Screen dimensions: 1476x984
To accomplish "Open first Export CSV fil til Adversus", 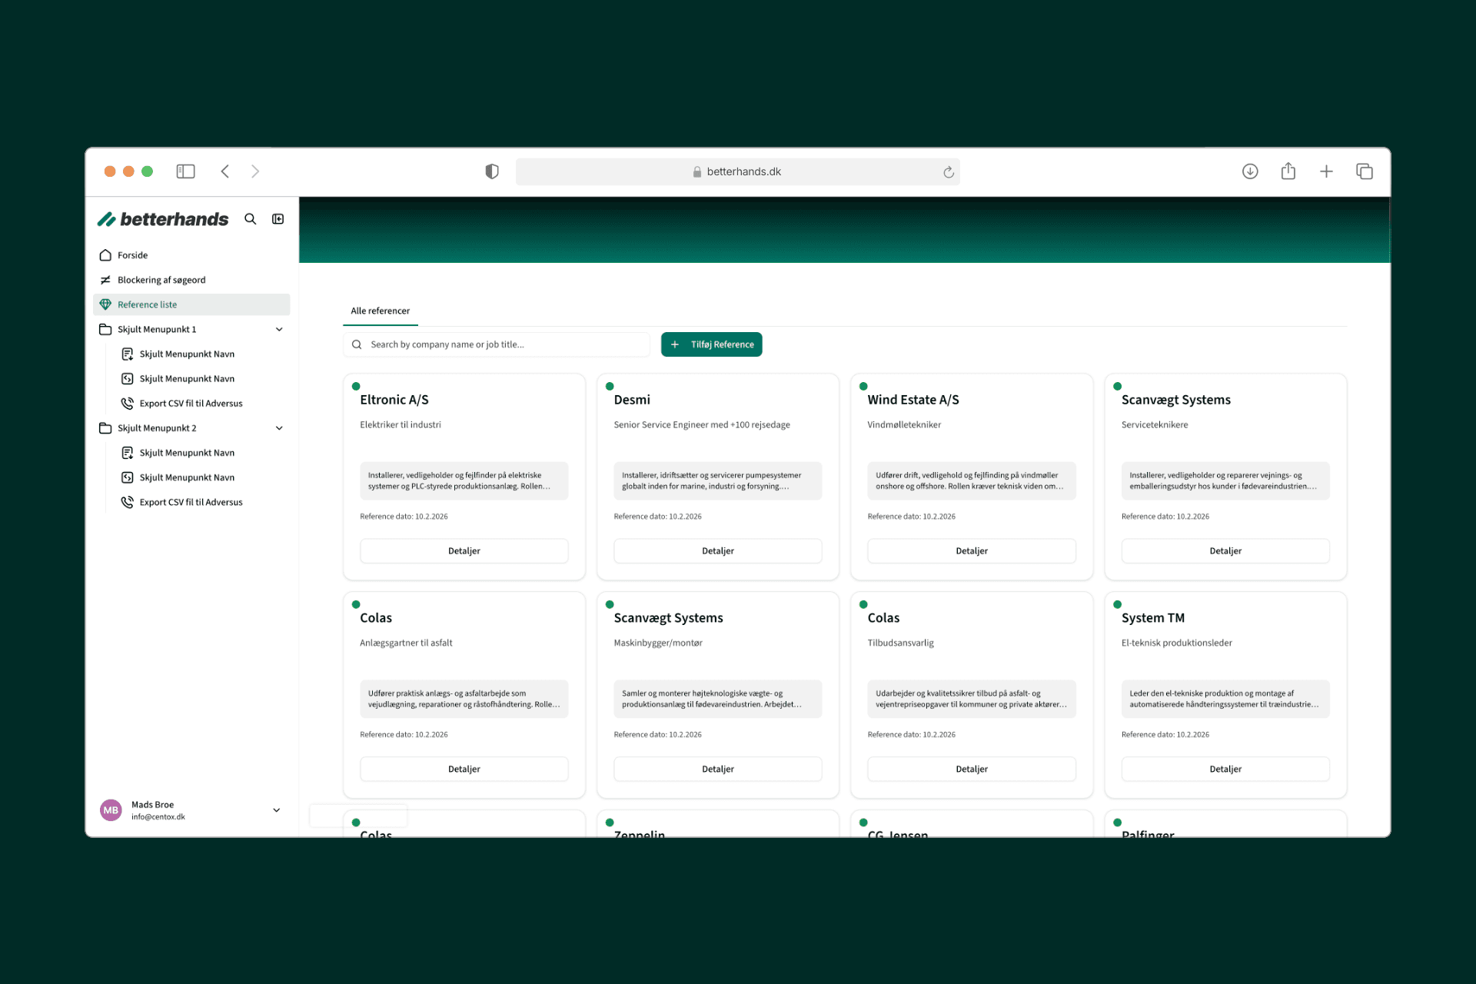I will pyautogui.click(x=191, y=404).
